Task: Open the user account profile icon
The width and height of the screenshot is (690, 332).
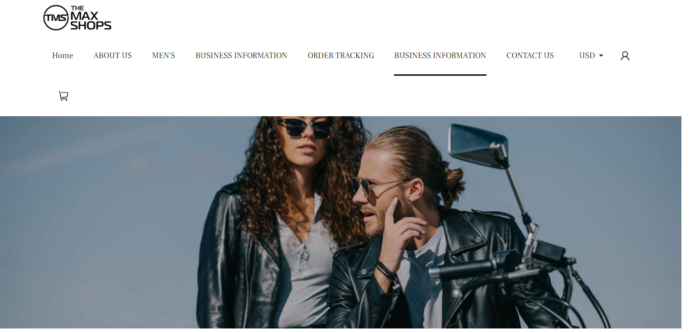Action: tap(625, 56)
